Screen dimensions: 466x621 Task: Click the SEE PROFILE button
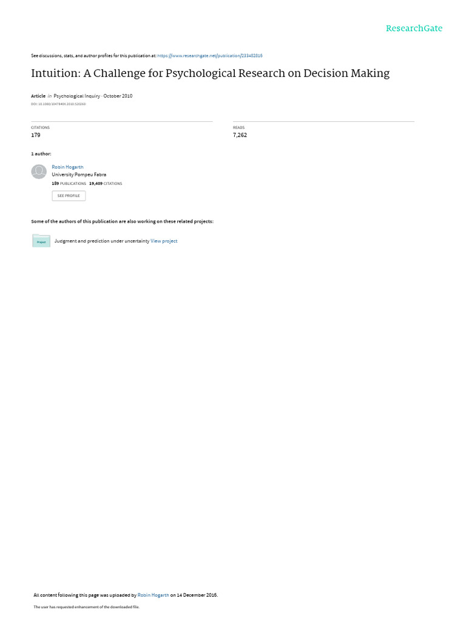tap(69, 196)
